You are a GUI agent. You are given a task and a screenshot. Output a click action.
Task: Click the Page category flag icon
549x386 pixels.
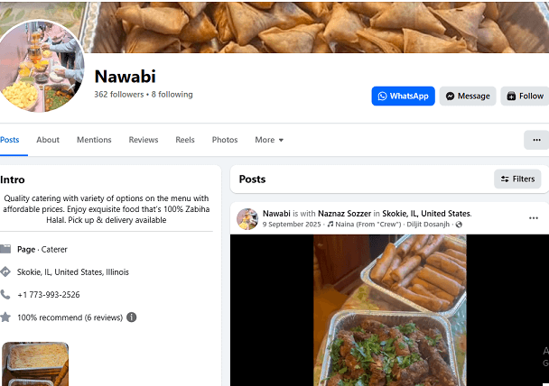tap(5, 249)
